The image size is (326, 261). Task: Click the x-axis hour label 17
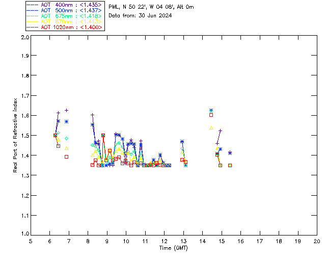tap(260, 241)
